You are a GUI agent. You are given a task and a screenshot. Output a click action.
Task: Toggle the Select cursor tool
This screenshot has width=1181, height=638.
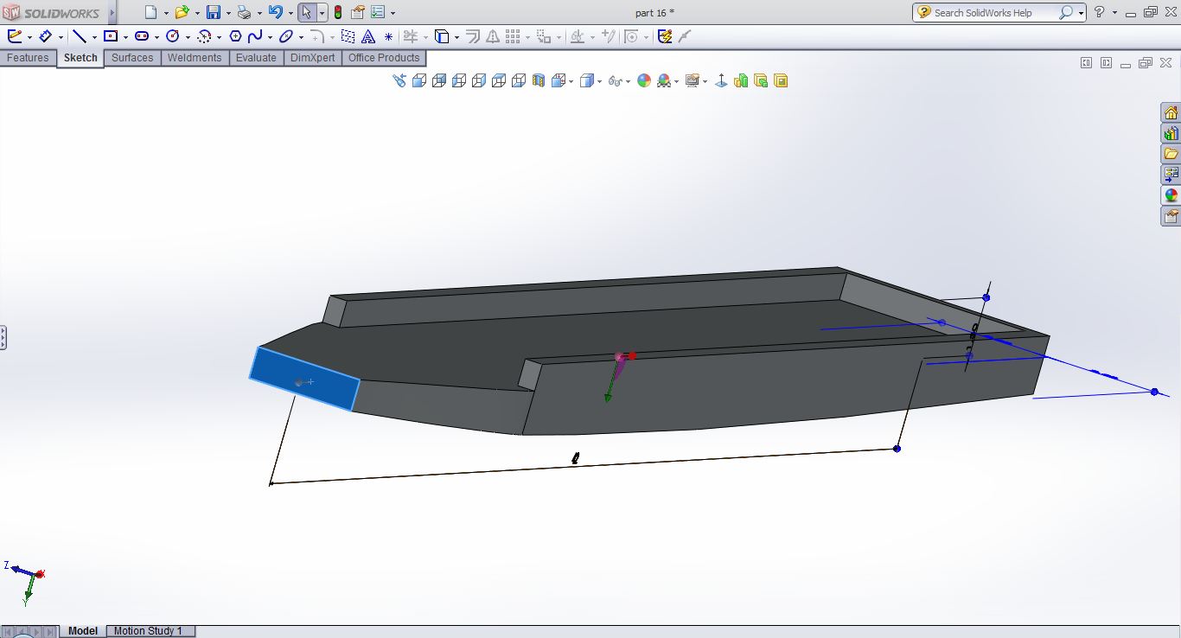(x=306, y=12)
